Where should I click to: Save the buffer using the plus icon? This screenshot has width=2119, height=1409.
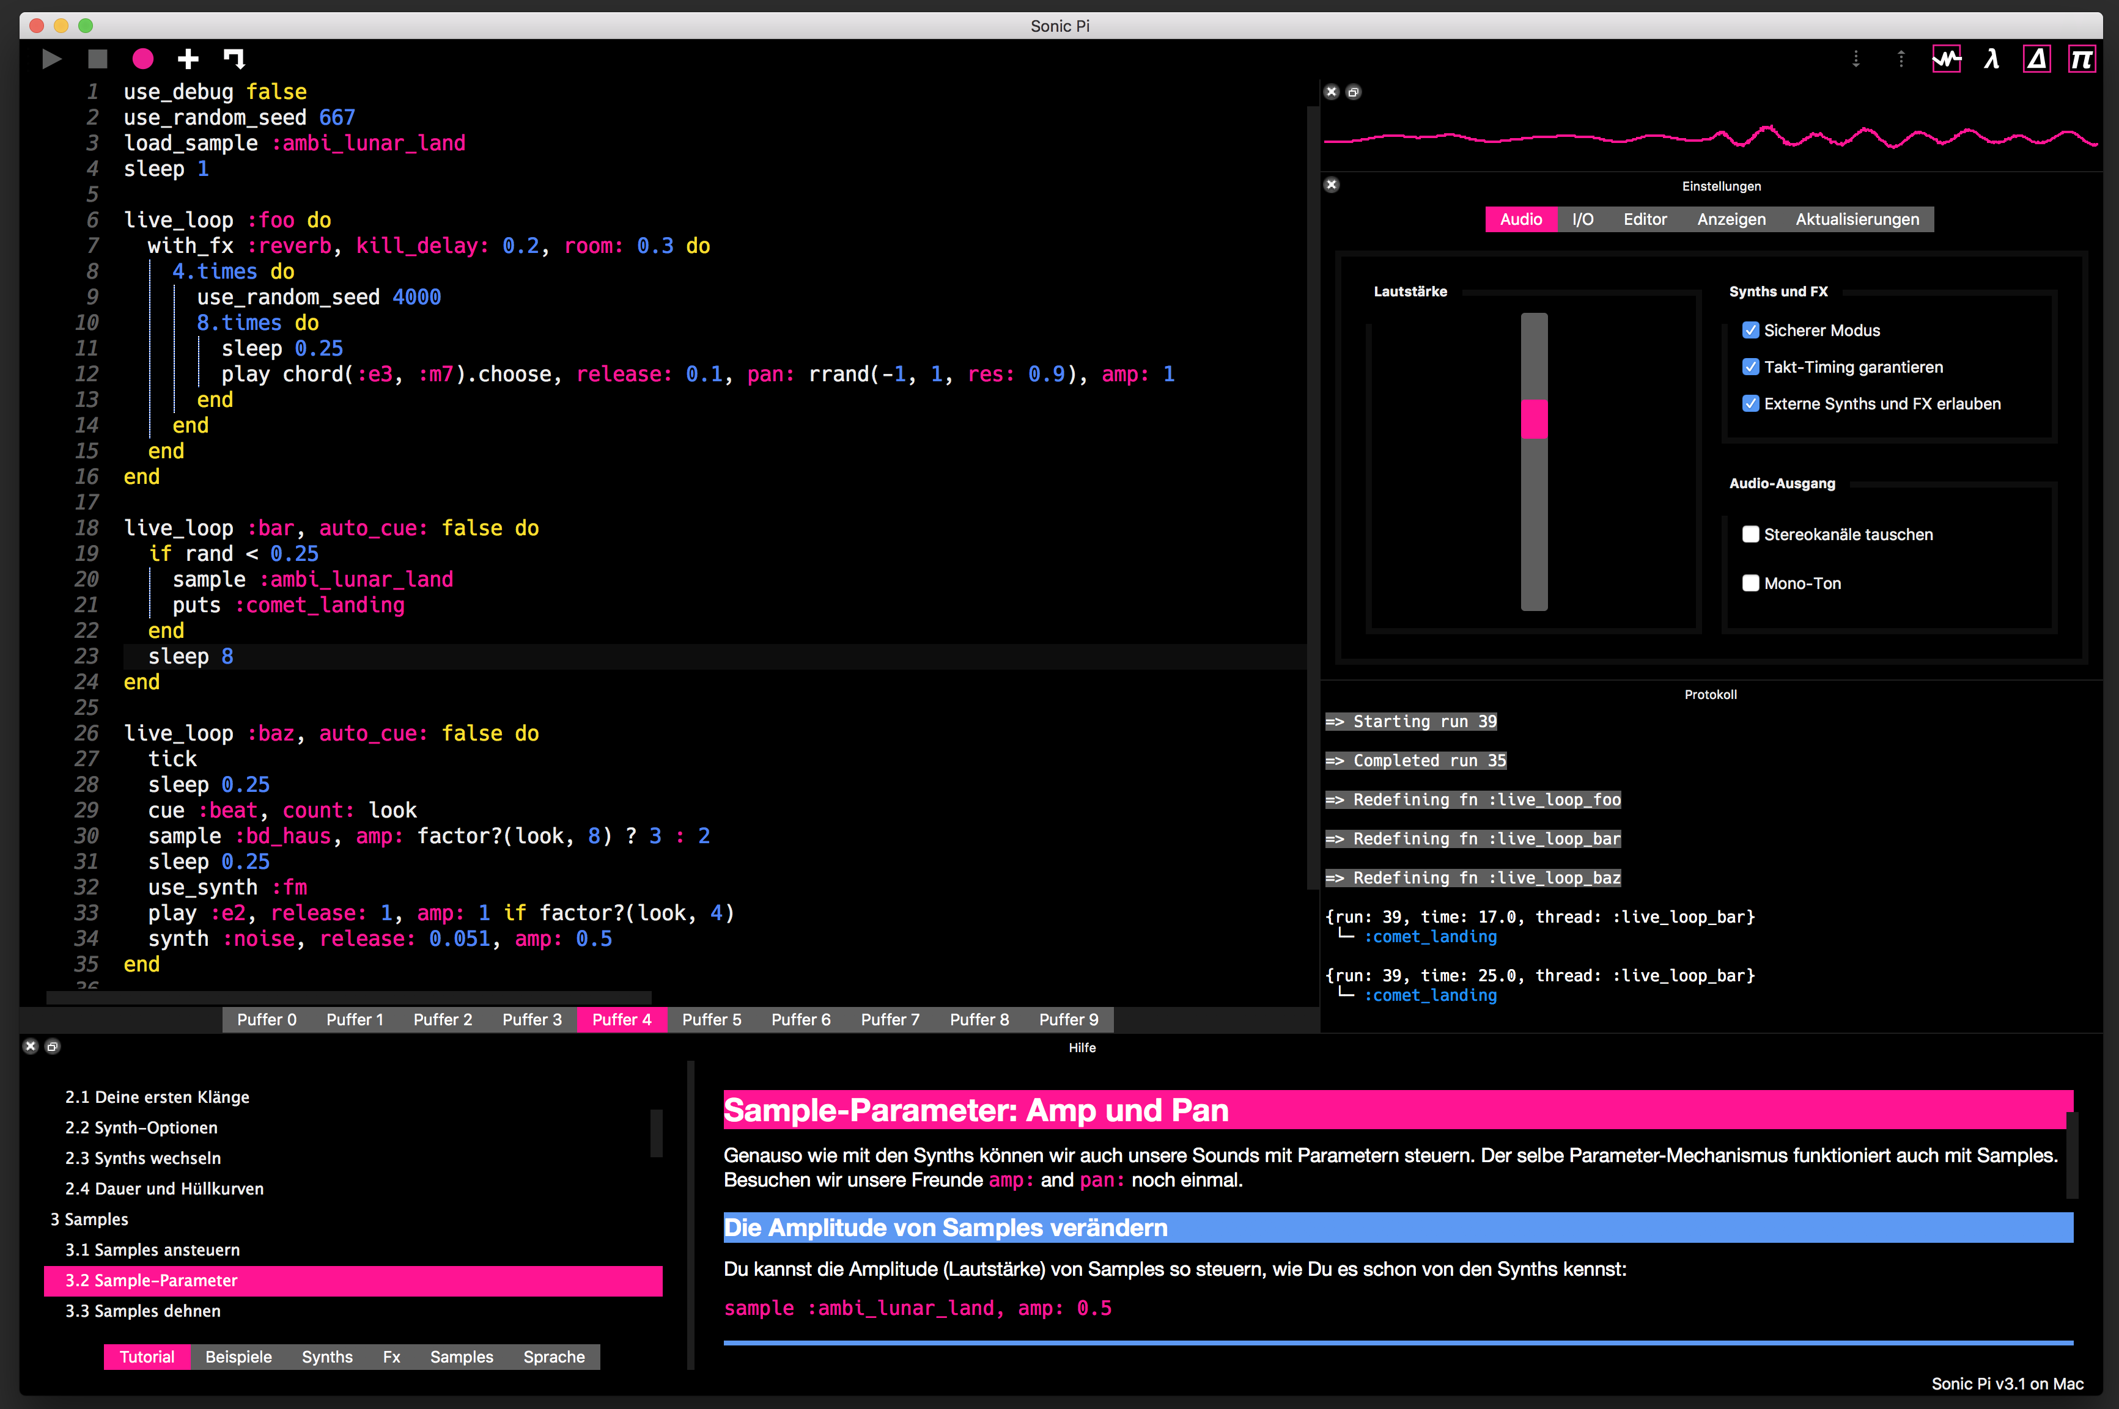pyautogui.click(x=188, y=59)
